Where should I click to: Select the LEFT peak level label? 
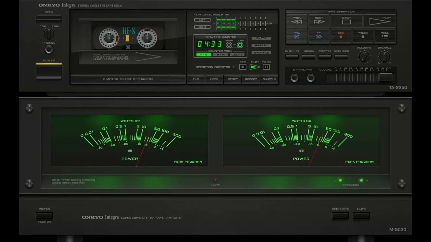pyautogui.click(x=202, y=20)
